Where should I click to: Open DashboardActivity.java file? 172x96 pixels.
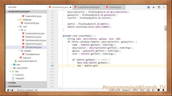36,40
